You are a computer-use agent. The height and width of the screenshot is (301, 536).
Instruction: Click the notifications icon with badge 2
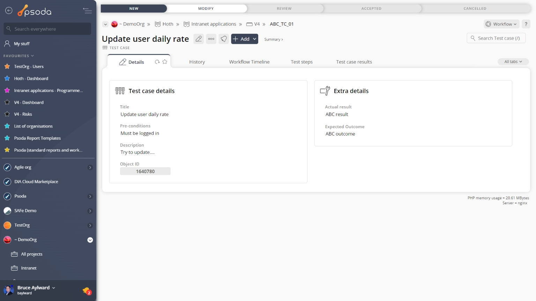pyautogui.click(x=87, y=290)
